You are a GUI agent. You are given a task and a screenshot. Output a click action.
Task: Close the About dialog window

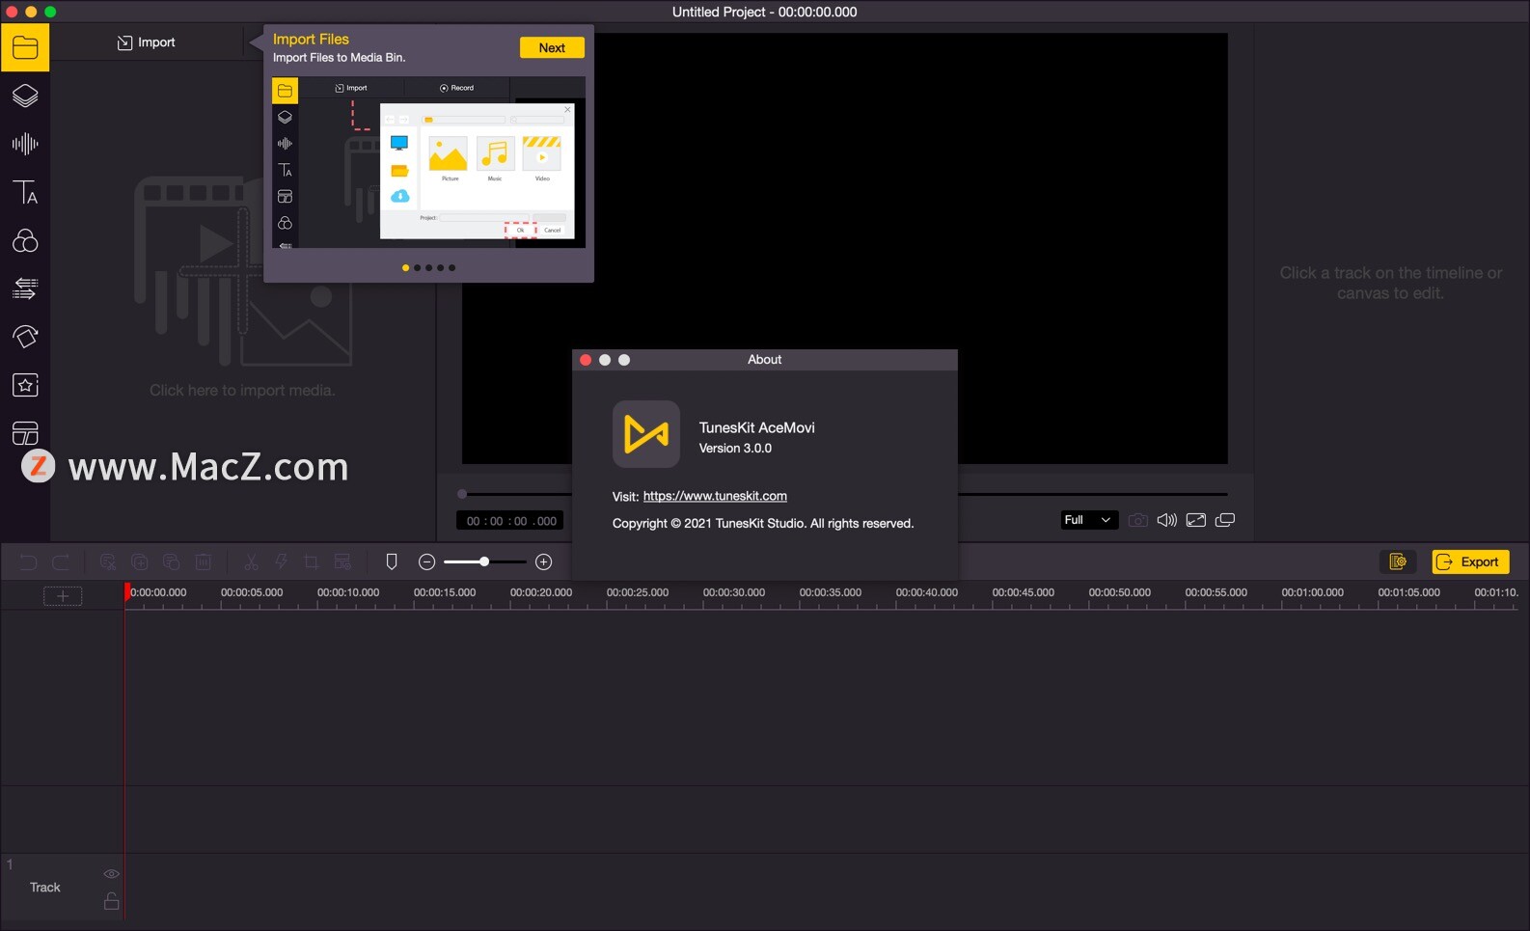point(586,360)
